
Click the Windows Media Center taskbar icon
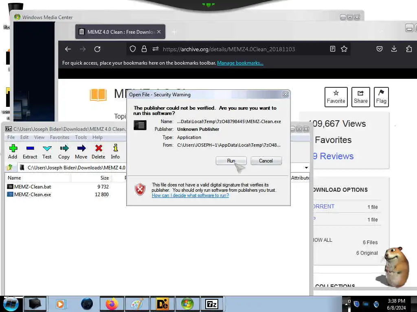(187, 304)
